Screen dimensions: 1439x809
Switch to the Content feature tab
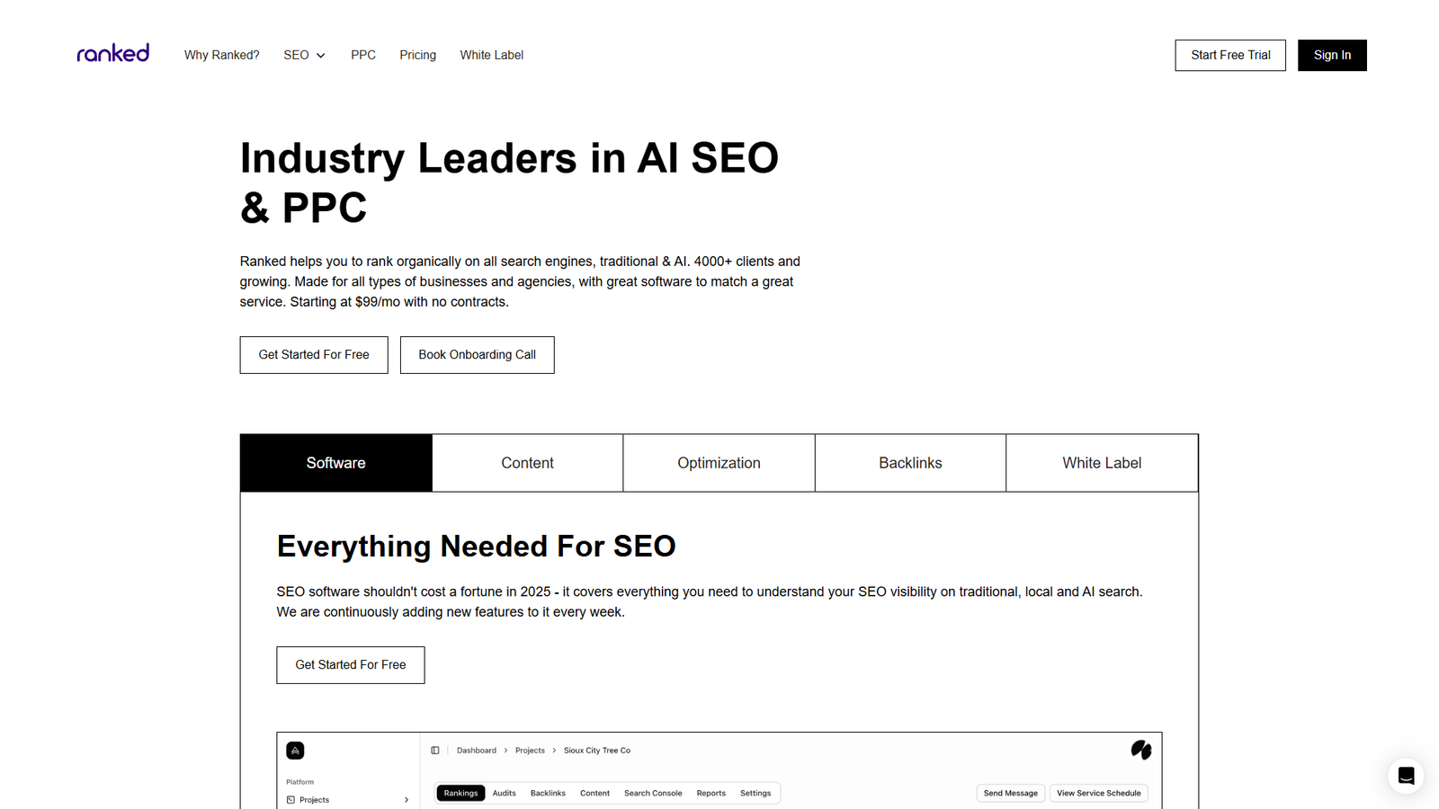pyautogui.click(x=527, y=463)
